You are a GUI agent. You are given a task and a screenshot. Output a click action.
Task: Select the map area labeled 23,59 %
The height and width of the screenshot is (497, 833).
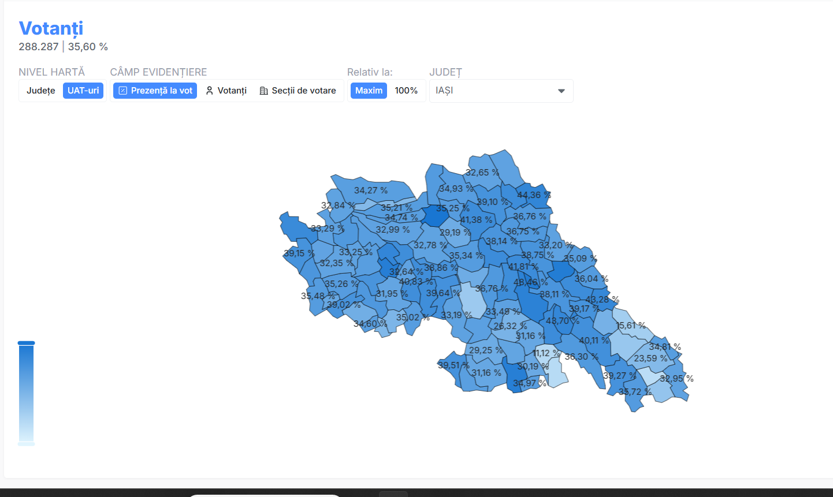click(x=650, y=358)
